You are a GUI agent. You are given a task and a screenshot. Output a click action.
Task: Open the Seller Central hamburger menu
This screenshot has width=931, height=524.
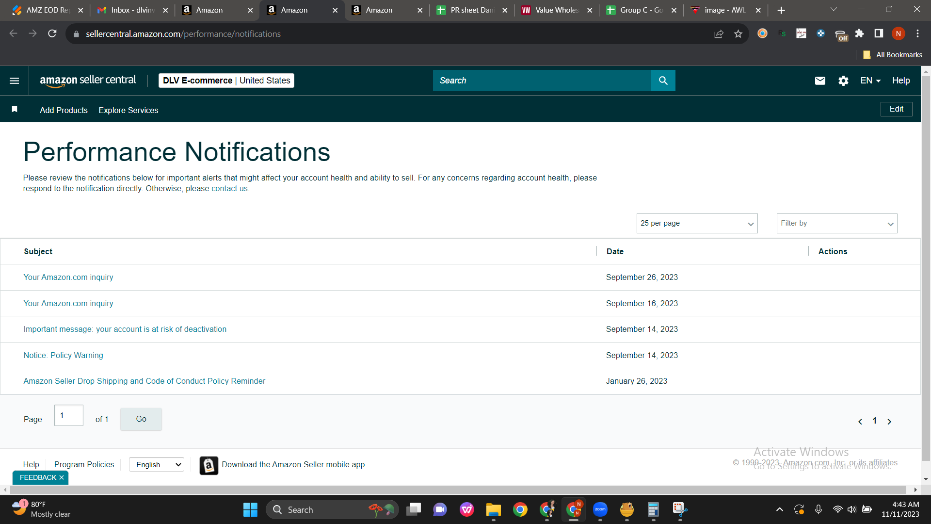(15, 81)
